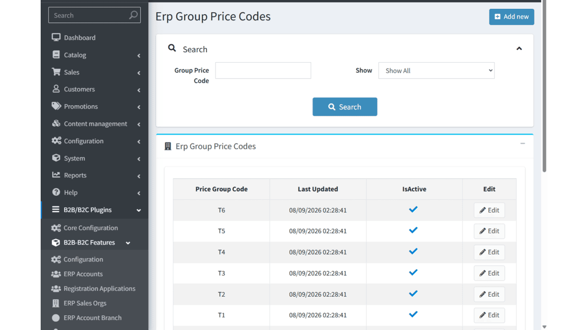Click the magnifier icon beside Search panel heading

[172, 48]
